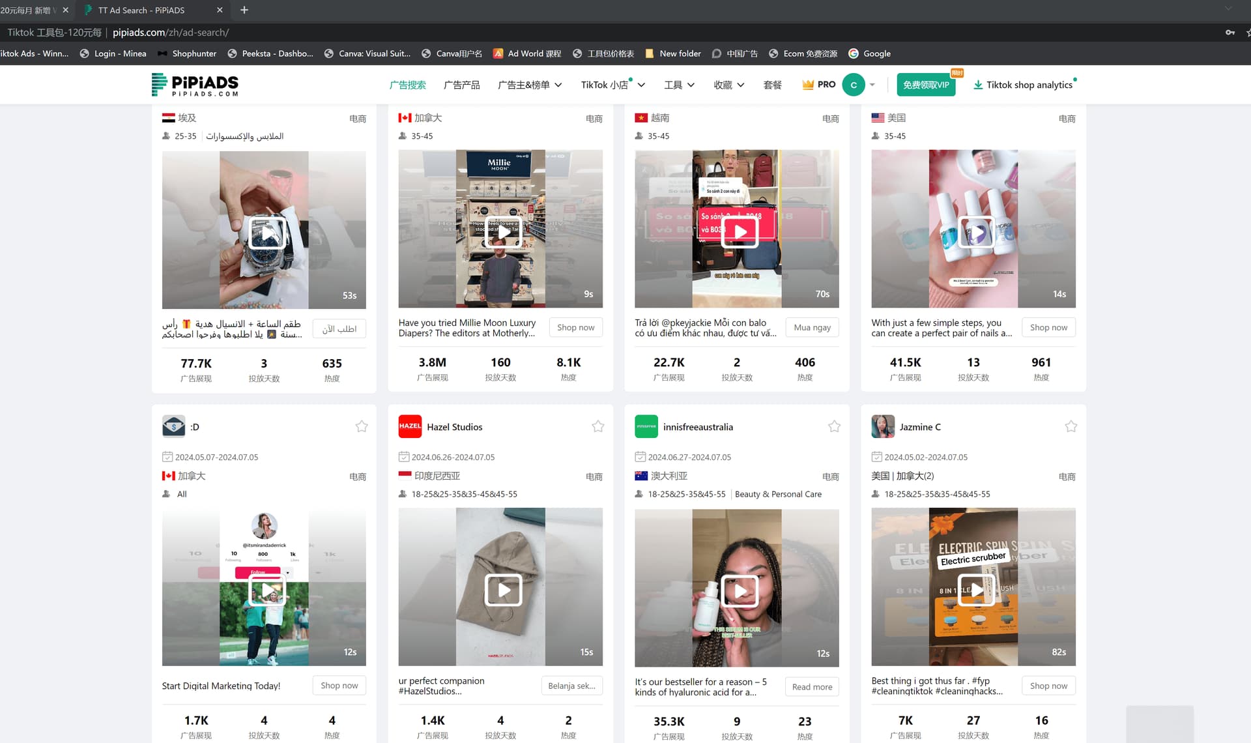Click Shop now on the Millie Moon ad
This screenshot has height=743, width=1251.
click(x=575, y=327)
